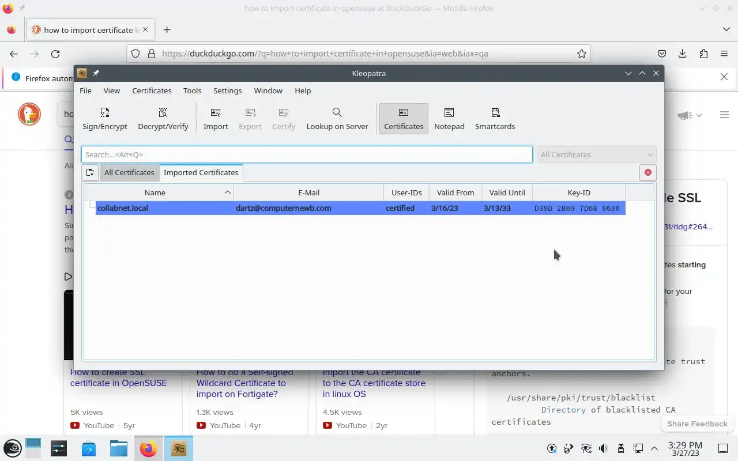Sort by the Key-ID column header

[579, 192]
